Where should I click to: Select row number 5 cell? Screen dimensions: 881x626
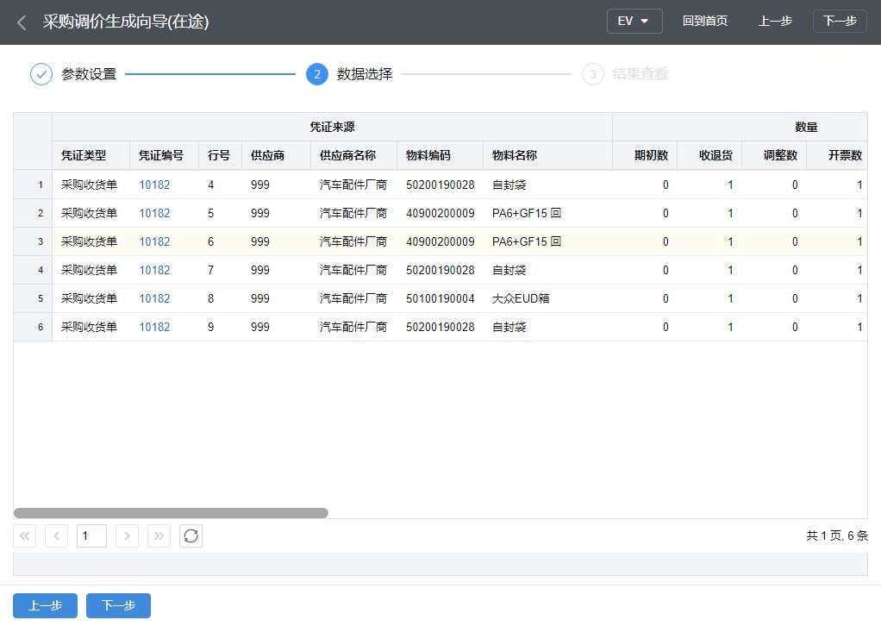(x=33, y=299)
